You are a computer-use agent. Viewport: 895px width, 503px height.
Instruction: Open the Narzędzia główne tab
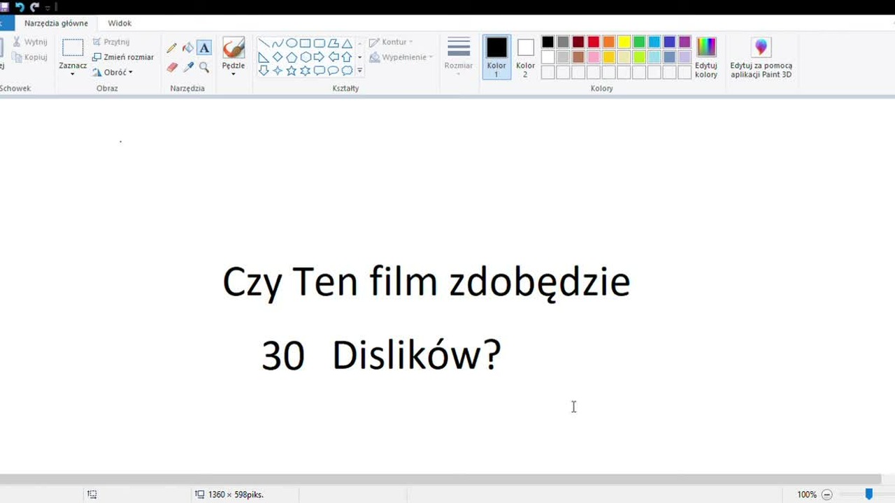(x=56, y=23)
